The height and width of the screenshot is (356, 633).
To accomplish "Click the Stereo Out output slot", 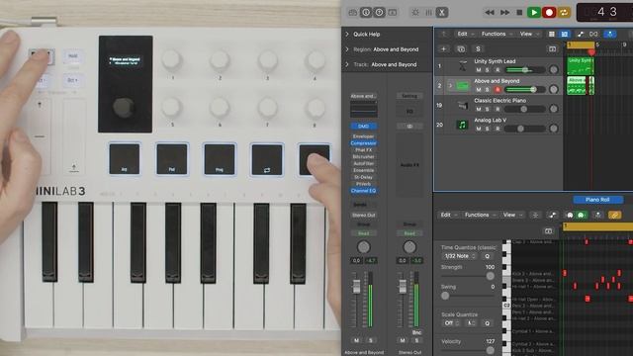I will 363,216.
